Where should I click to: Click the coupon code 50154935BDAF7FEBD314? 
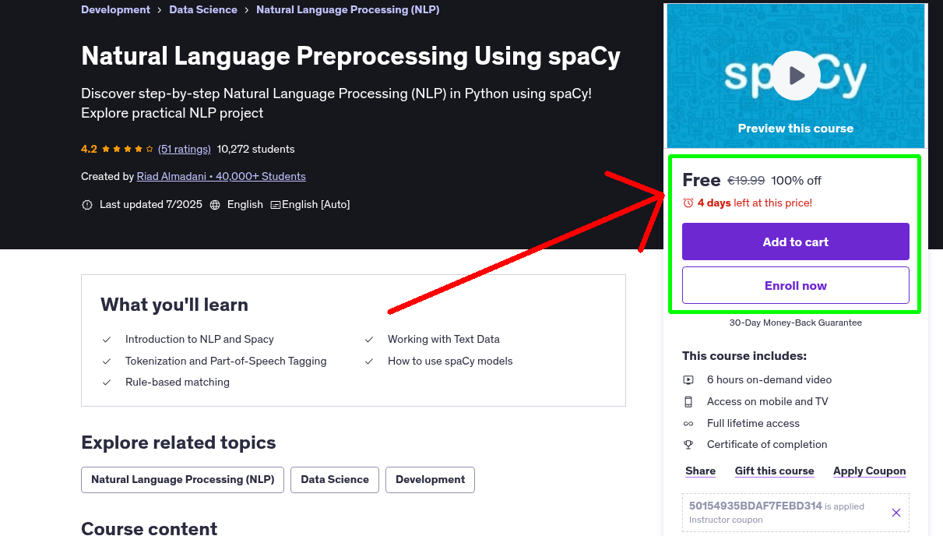point(755,506)
